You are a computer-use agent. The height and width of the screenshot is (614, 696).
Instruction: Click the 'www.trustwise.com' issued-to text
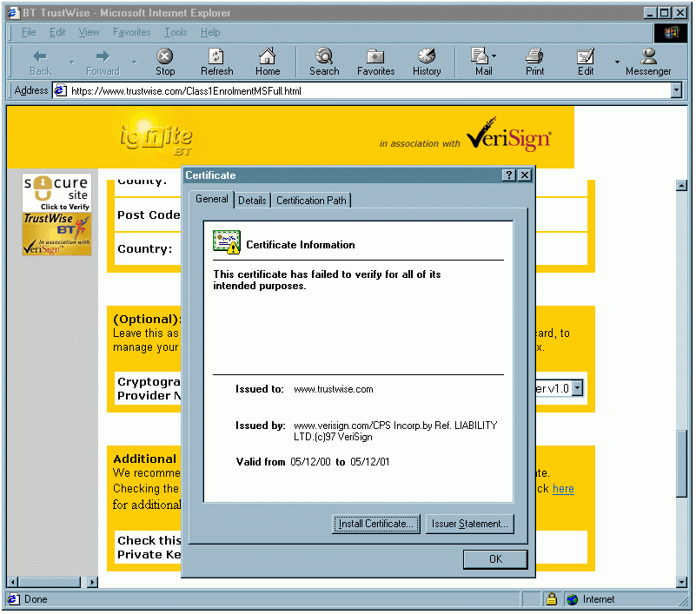point(334,389)
